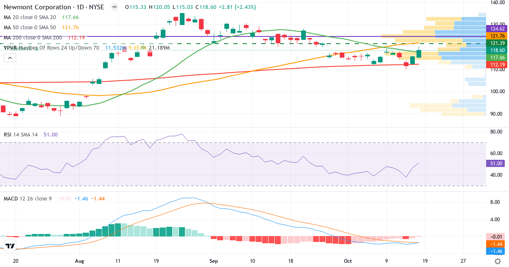Click the TradingView logo

click(x=10, y=246)
